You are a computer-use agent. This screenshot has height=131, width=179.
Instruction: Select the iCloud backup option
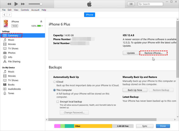[54, 82]
